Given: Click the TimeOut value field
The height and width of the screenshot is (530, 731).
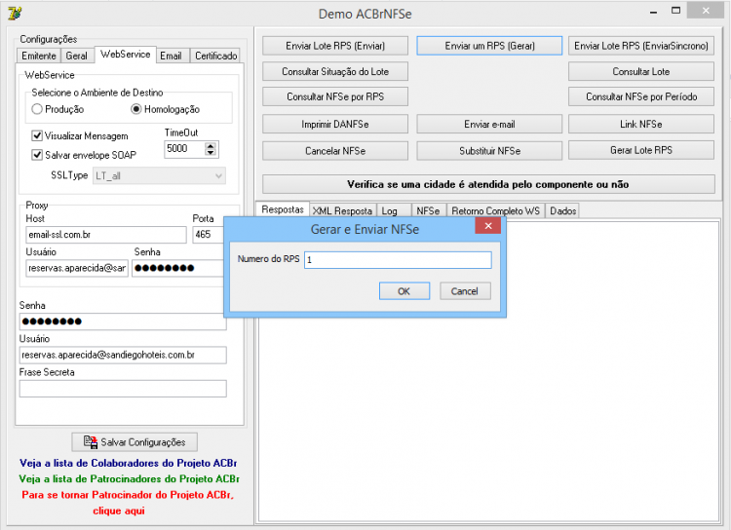Looking at the screenshot, I should (x=184, y=149).
